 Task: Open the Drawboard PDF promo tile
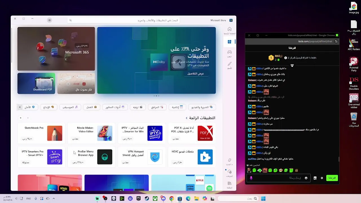[x=36, y=83]
